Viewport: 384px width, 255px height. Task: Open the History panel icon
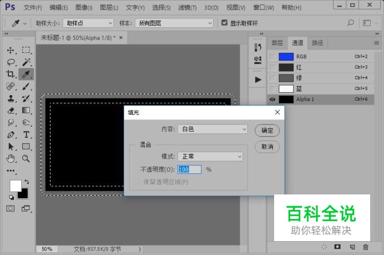pos(257,47)
